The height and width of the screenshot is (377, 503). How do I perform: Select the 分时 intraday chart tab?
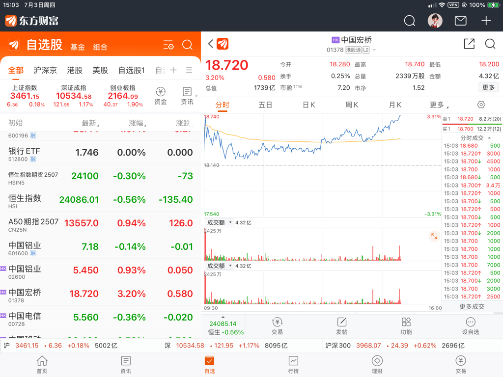pos(223,105)
